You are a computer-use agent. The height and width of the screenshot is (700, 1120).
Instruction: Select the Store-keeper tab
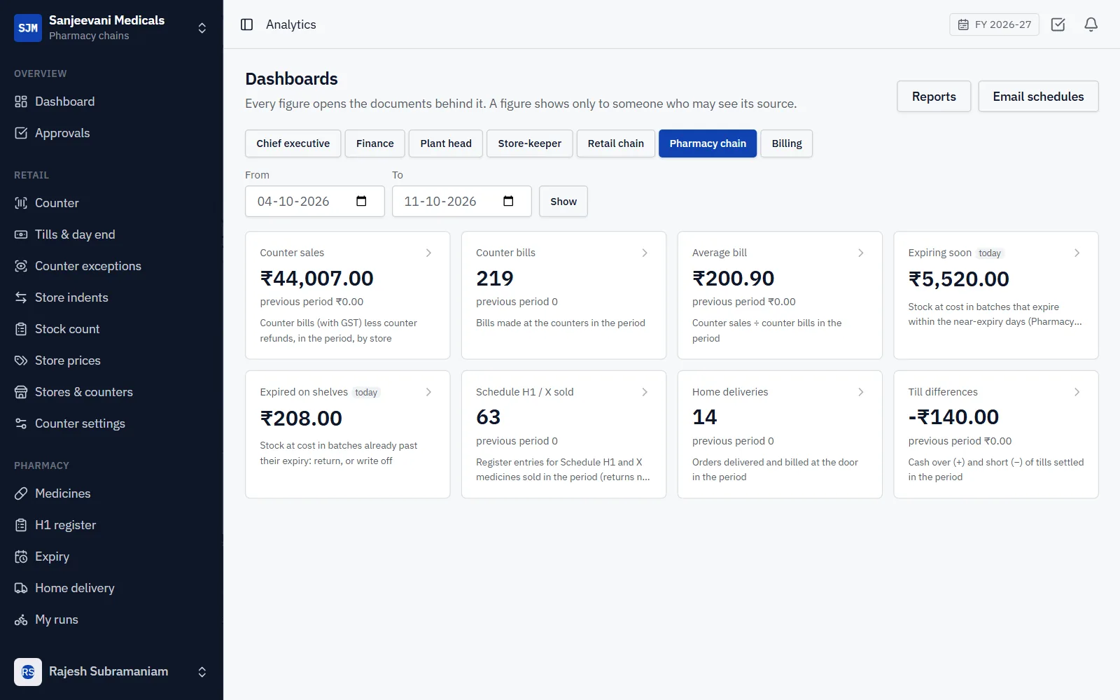(x=529, y=143)
